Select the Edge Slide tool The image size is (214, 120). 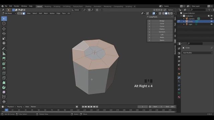coord(4,97)
